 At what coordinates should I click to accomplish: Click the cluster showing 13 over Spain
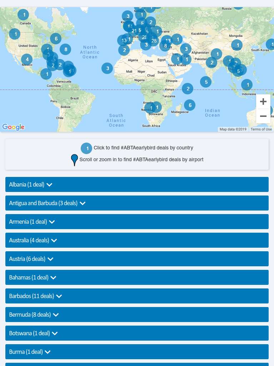[123, 40]
